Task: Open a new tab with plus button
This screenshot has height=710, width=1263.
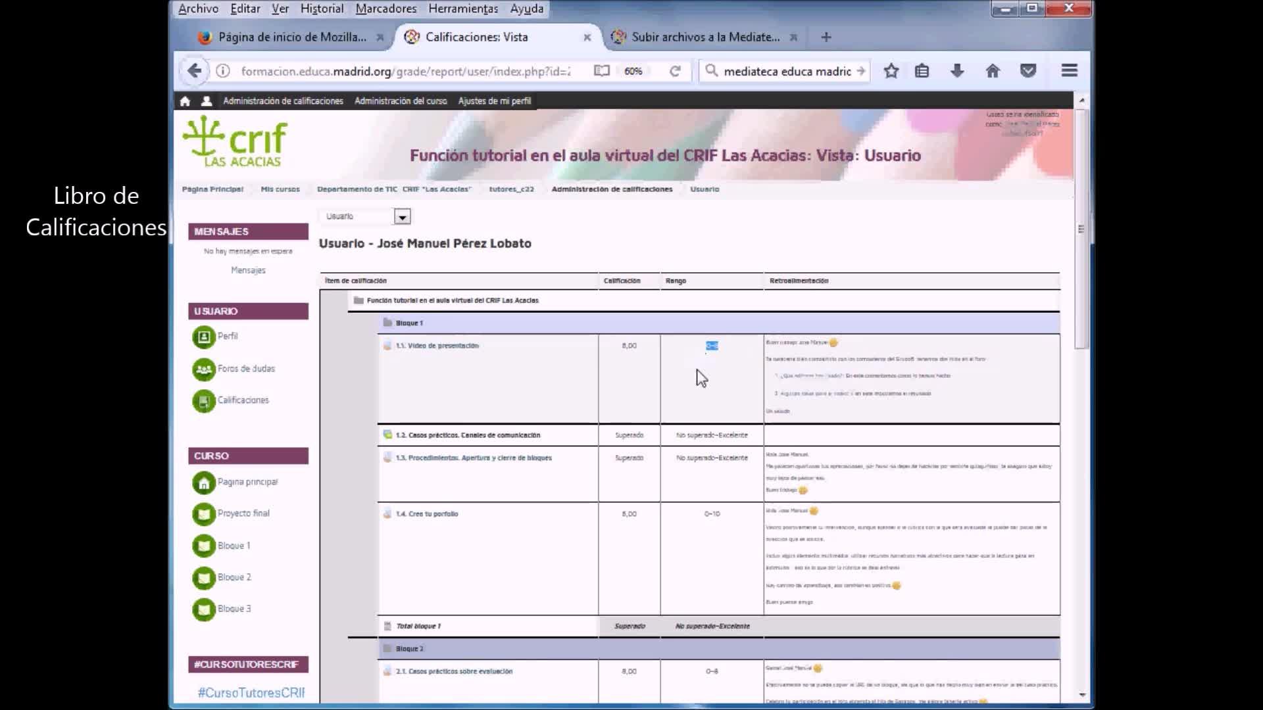Action: pos(826,37)
